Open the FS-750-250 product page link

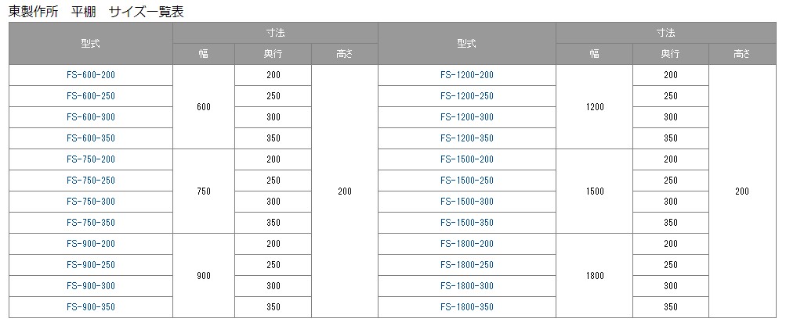pyautogui.click(x=91, y=181)
